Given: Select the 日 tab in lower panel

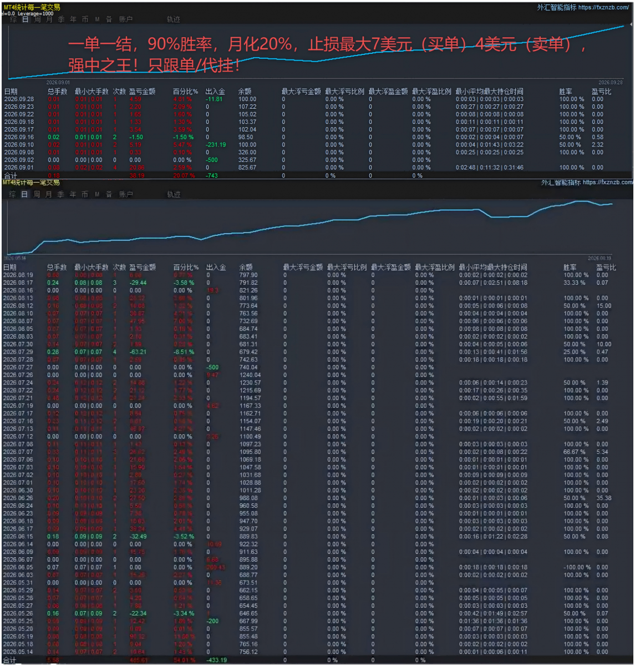Looking at the screenshot, I should [24, 194].
